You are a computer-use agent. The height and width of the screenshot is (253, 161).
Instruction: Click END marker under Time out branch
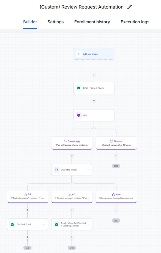point(116,166)
